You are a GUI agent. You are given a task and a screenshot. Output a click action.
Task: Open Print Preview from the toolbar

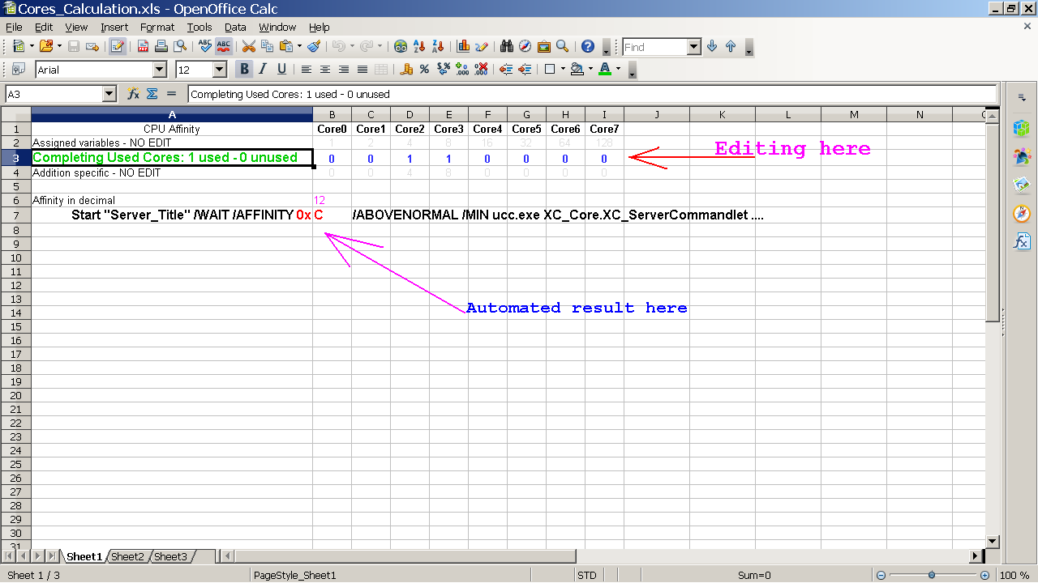(179, 47)
